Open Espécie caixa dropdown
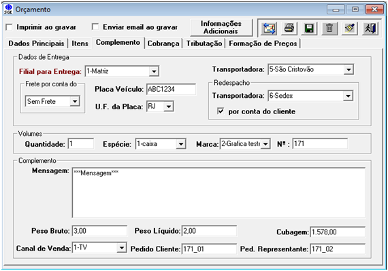The width and height of the screenshot is (388, 271). 181,144
